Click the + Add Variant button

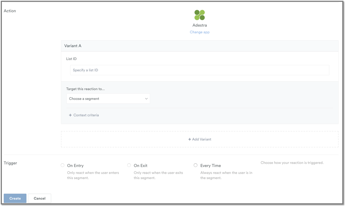[199, 139]
